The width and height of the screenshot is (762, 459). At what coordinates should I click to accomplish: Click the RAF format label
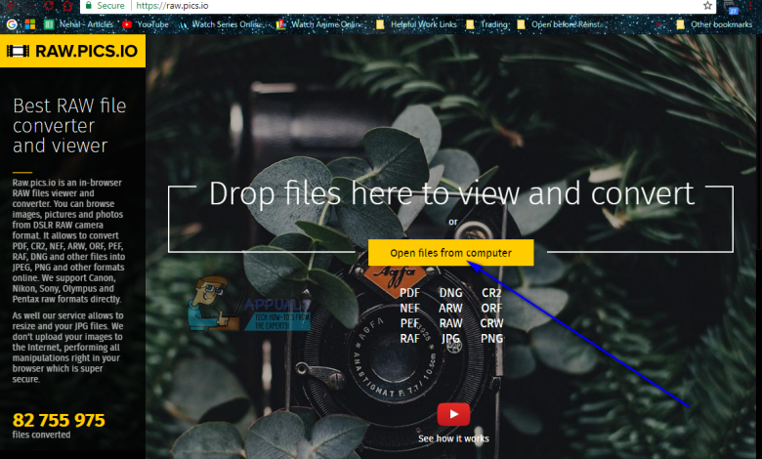tap(409, 338)
